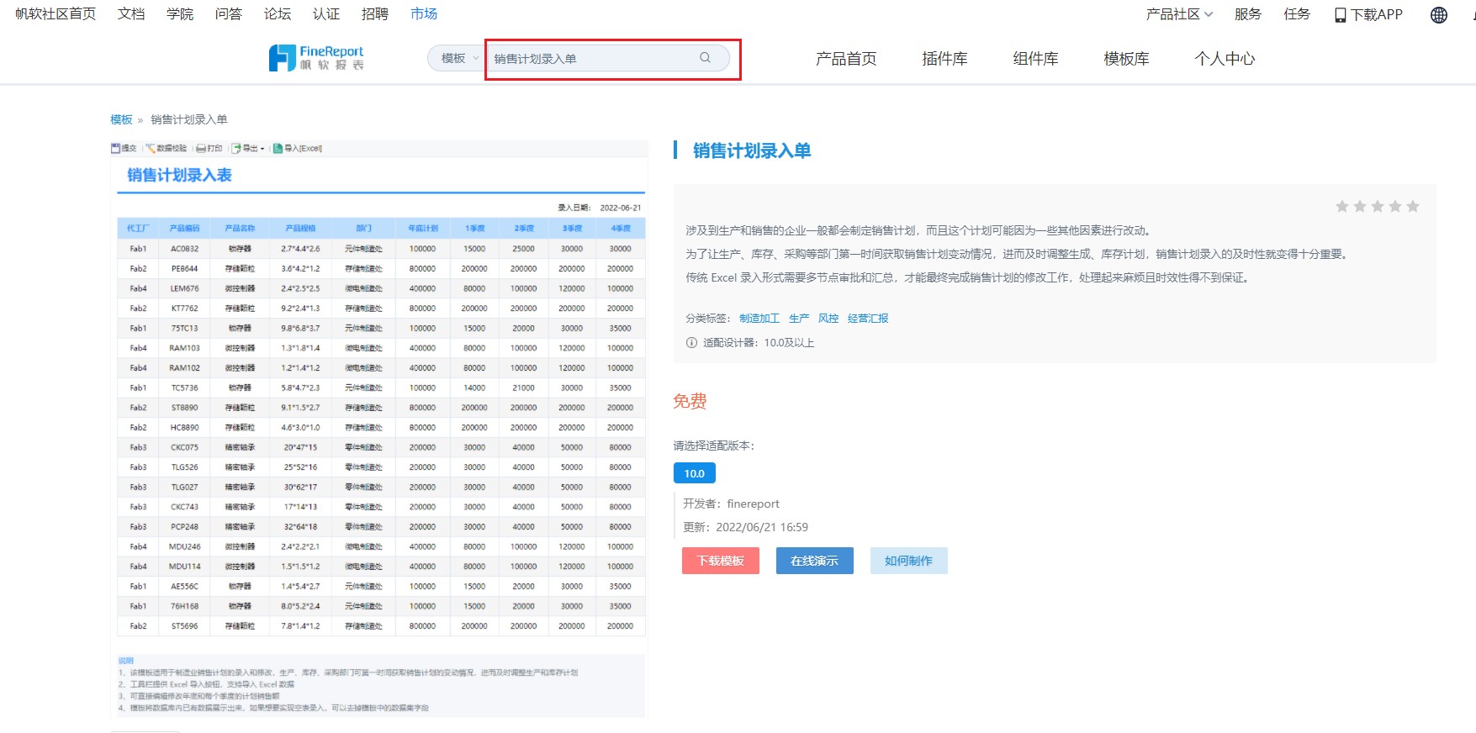Click the 如何制作 button
Viewport: 1476px width, 733px height.
(x=908, y=561)
